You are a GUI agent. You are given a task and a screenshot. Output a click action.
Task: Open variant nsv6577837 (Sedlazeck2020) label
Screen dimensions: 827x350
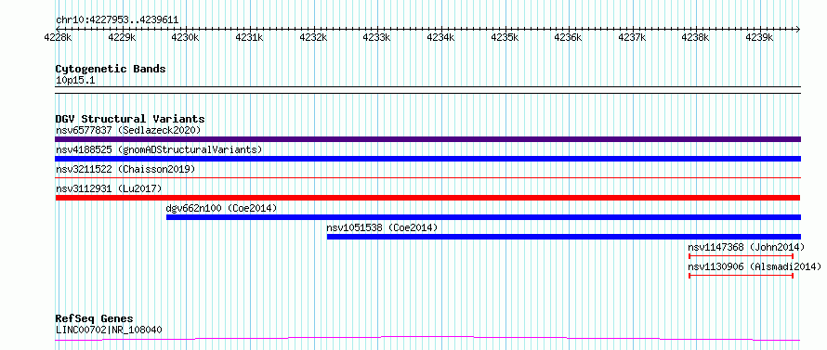[x=128, y=130]
